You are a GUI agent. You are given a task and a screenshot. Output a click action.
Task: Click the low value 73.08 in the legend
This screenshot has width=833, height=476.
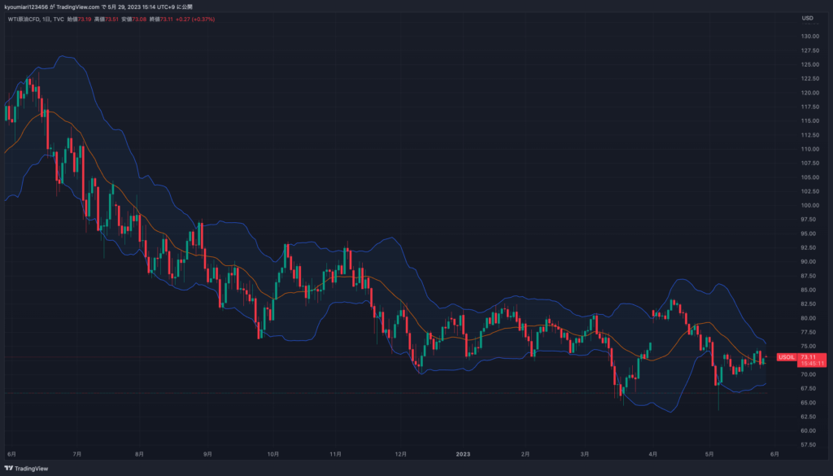click(x=138, y=20)
